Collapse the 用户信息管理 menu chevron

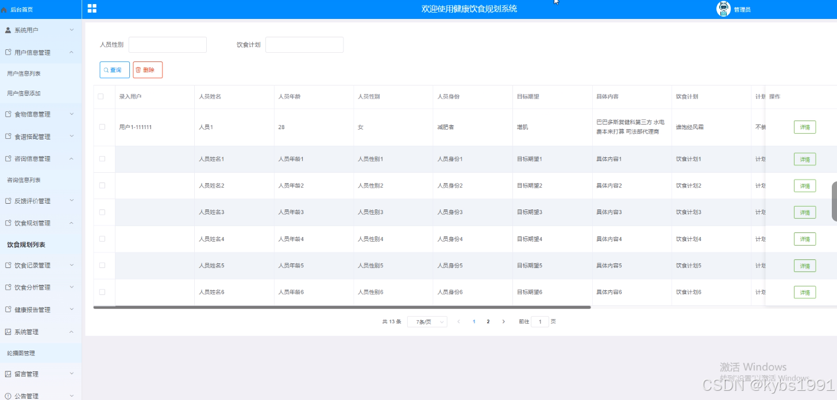(72, 52)
